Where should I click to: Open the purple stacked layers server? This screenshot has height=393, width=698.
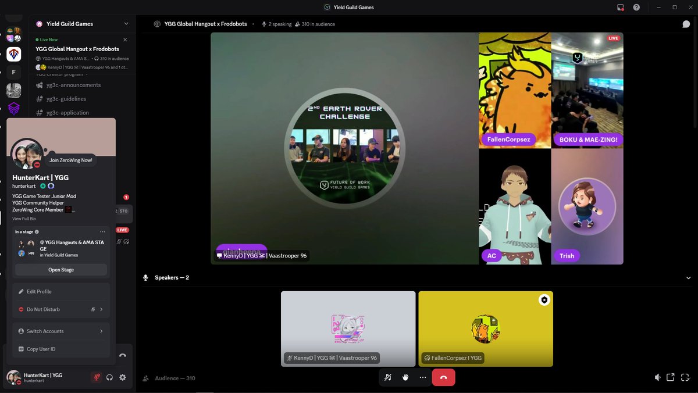14,108
